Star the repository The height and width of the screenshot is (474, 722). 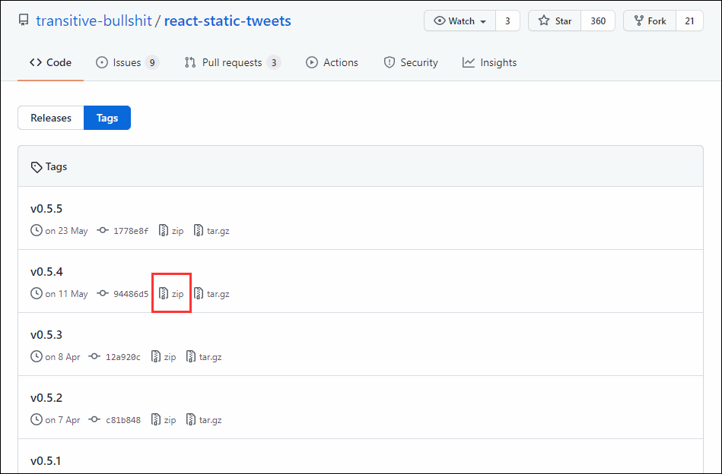[x=555, y=21]
